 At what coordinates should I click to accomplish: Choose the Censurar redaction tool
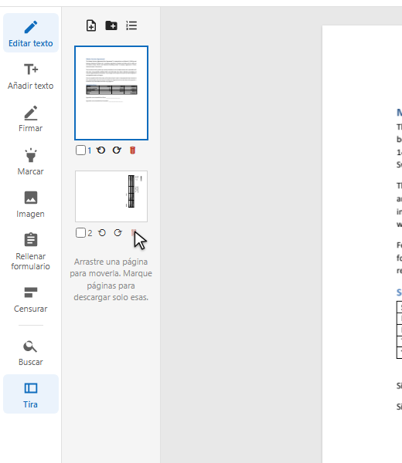coord(31,299)
